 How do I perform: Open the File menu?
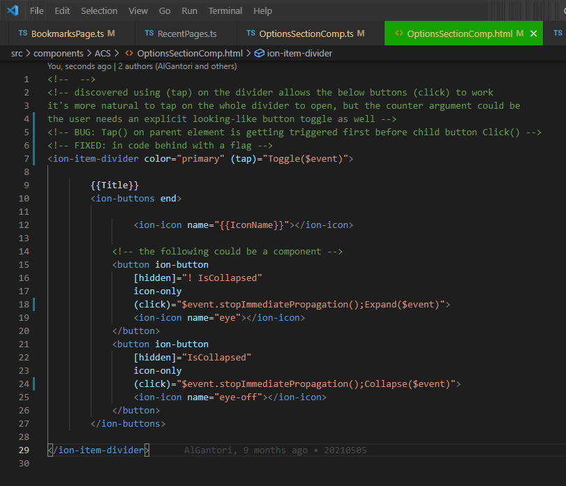36,10
